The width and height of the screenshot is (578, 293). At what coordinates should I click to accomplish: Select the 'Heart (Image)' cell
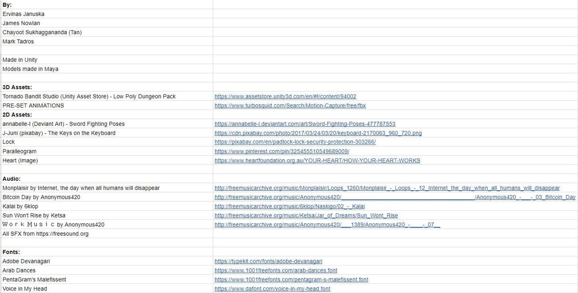pos(107,160)
